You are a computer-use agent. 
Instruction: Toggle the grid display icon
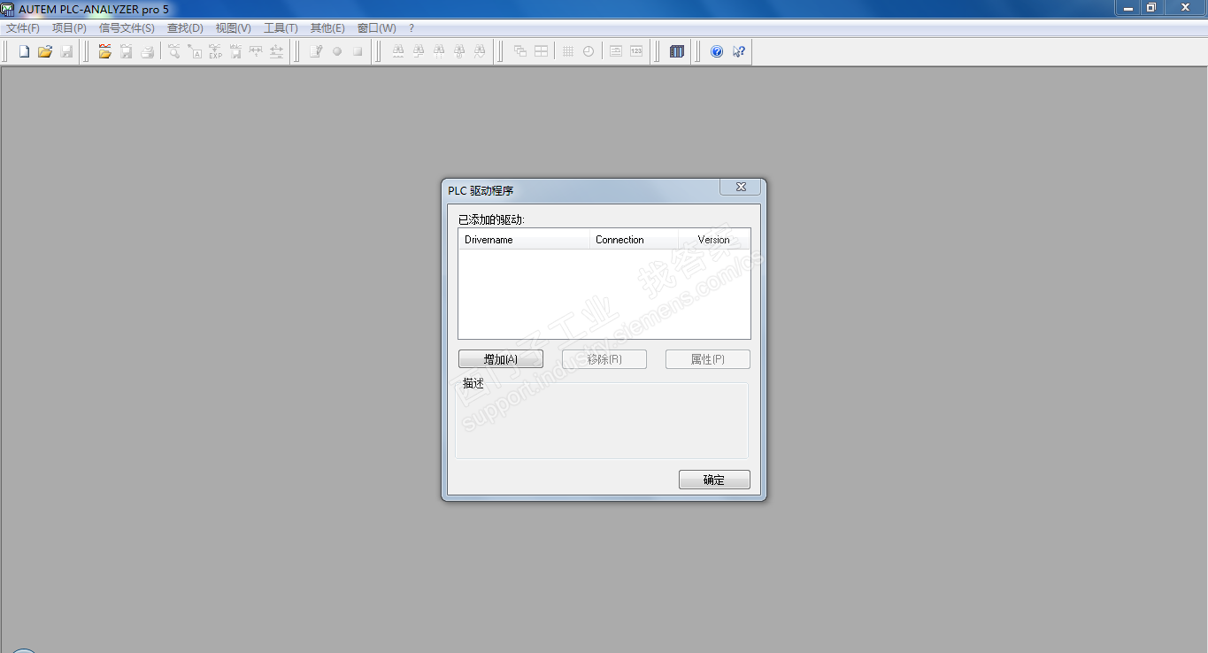point(568,51)
